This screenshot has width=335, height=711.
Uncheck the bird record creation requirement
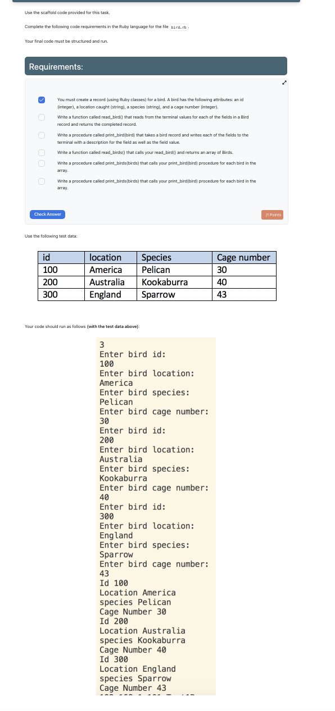coord(41,99)
